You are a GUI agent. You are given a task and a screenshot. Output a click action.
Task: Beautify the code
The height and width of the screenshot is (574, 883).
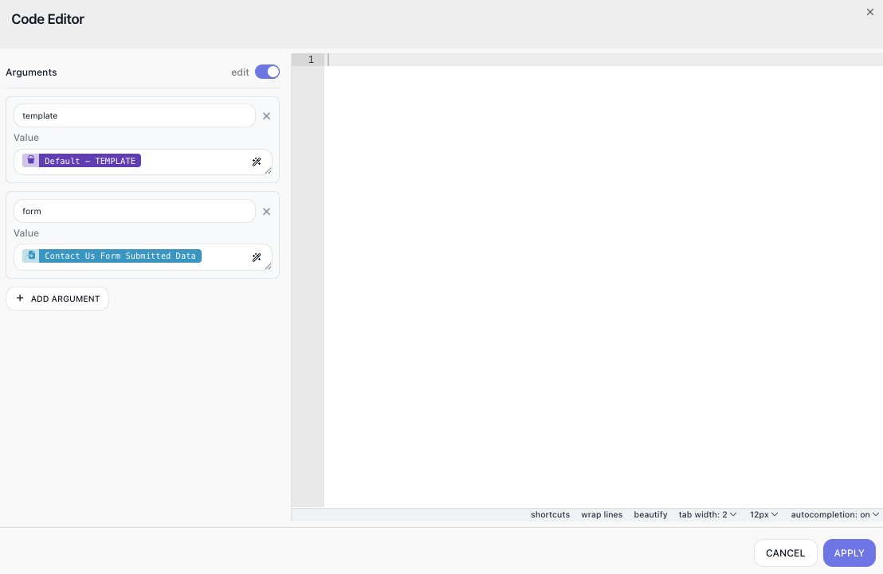tap(650, 514)
